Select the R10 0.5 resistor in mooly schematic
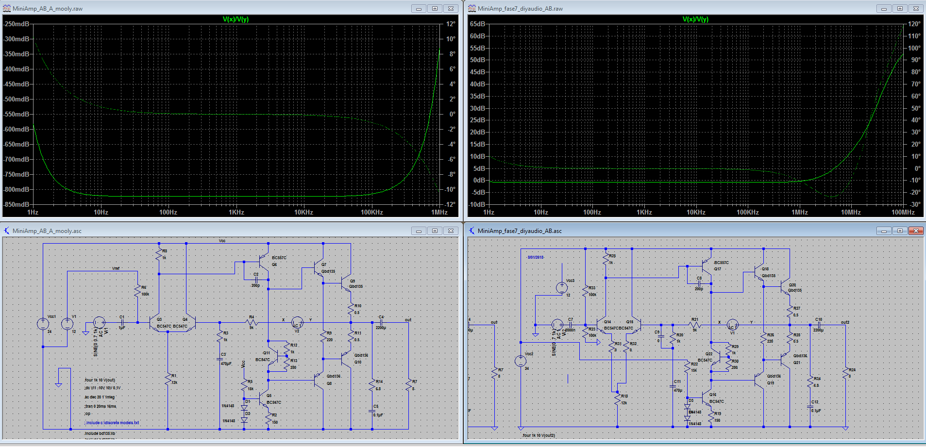Image resolution: width=926 pixels, height=447 pixels. click(351, 309)
